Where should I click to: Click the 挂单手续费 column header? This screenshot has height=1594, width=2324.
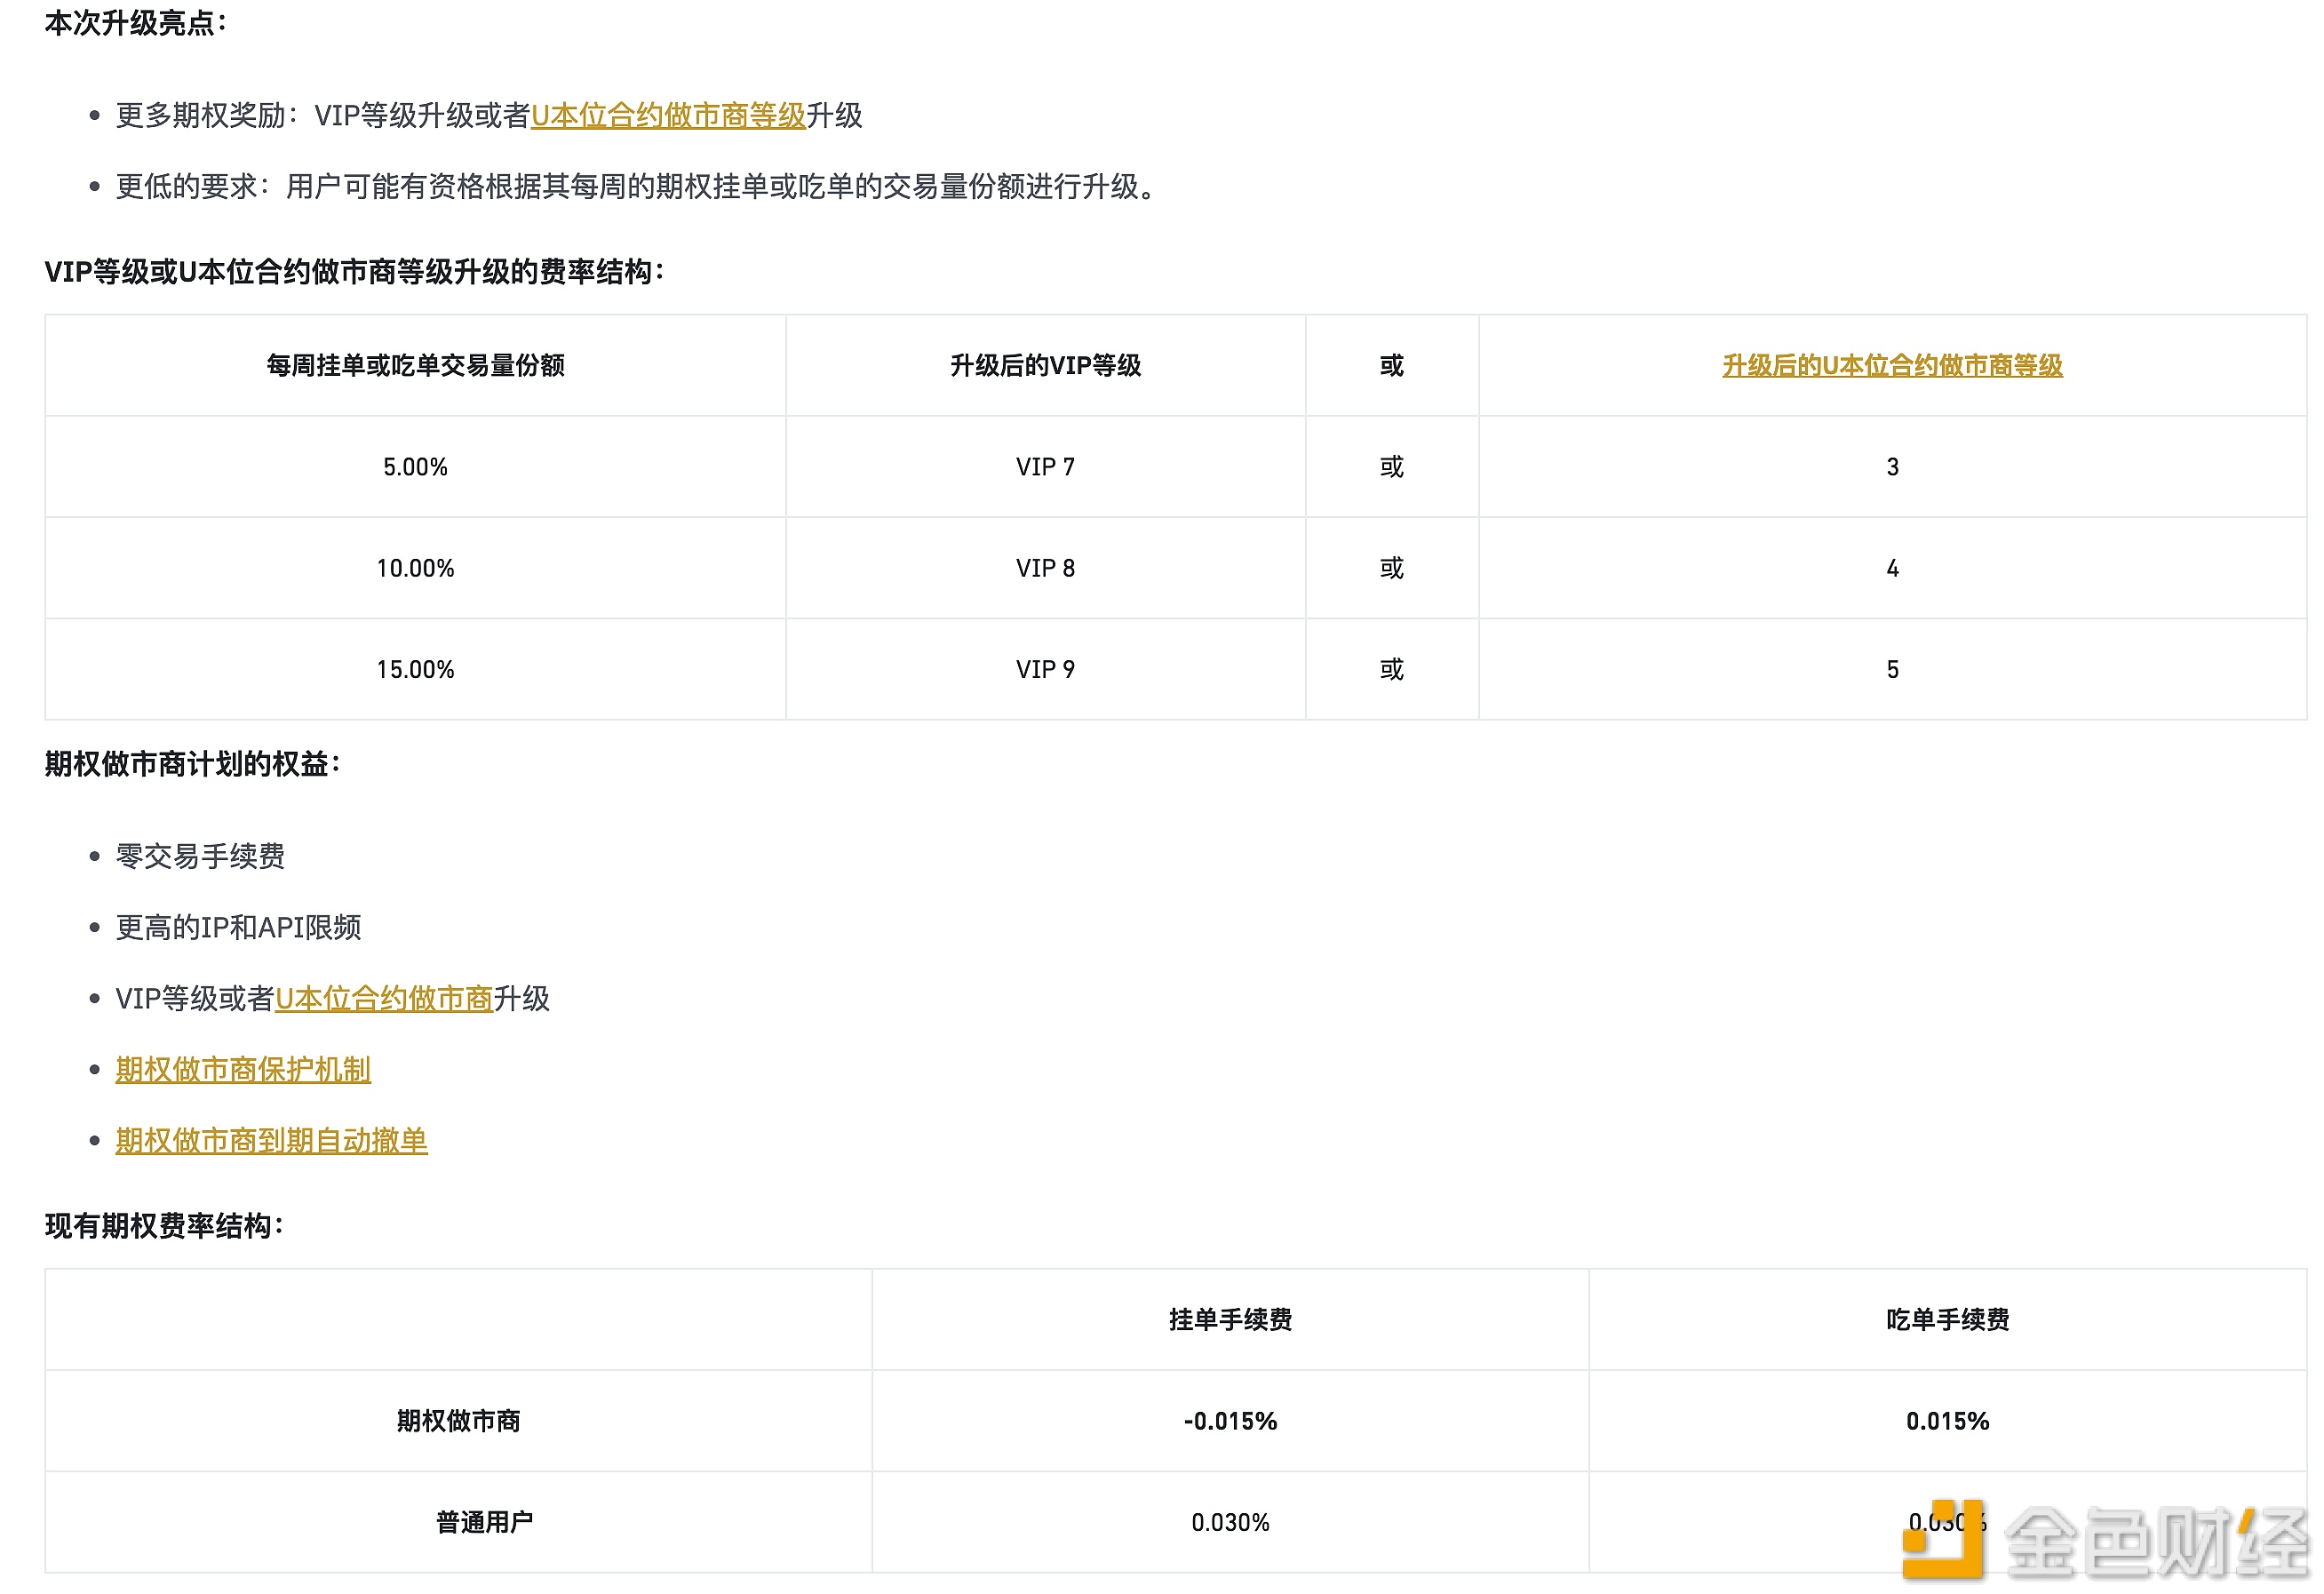[x=1230, y=1320]
